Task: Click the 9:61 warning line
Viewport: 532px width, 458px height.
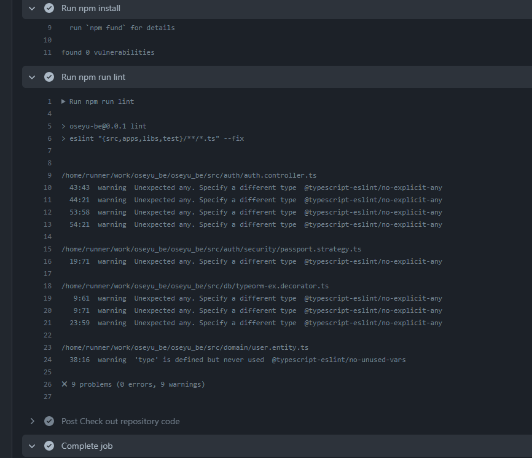Action: point(258,298)
